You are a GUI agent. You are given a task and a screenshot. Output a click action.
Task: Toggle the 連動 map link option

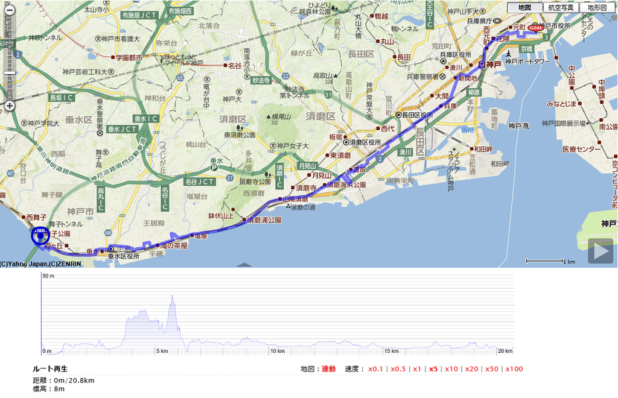(x=328, y=369)
